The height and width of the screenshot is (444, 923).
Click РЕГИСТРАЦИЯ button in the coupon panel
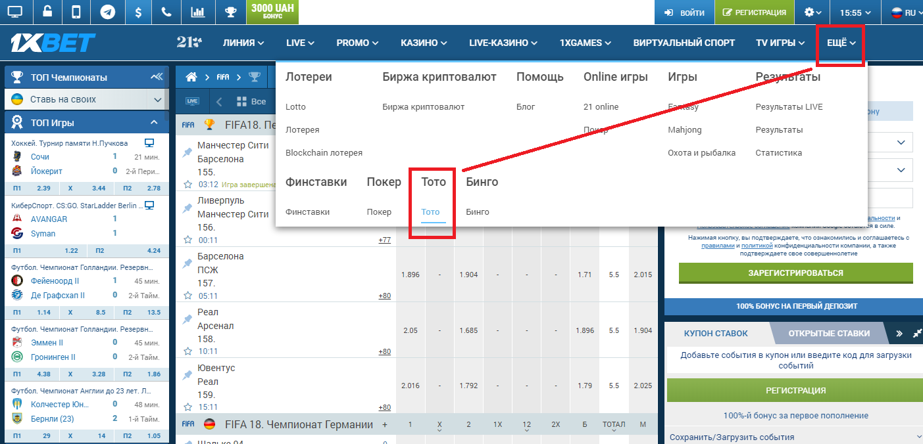795,390
